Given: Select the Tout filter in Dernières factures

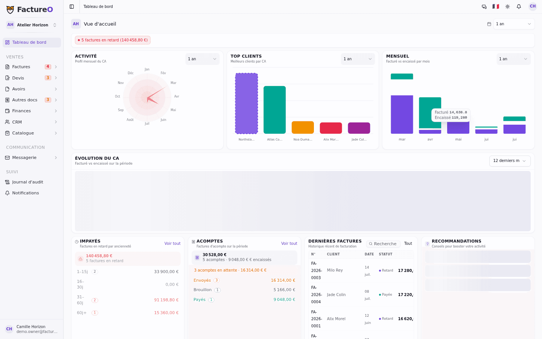Looking at the screenshot, I should click(x=408, y=244).
